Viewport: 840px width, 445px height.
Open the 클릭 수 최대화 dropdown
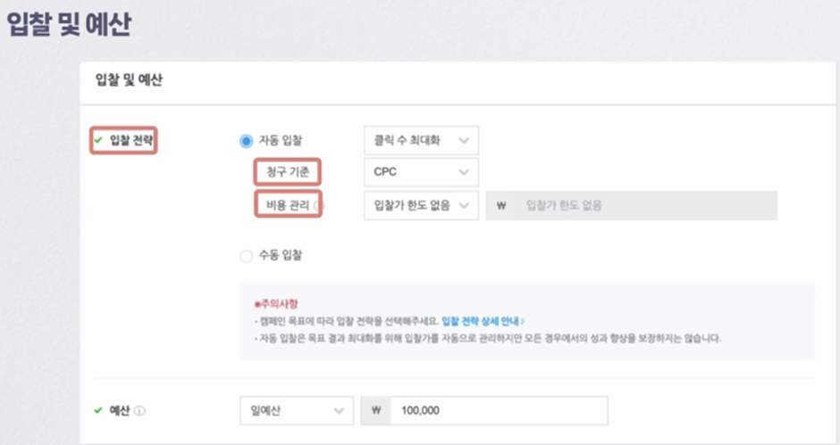pyautogui.click(x=421, y=141)
